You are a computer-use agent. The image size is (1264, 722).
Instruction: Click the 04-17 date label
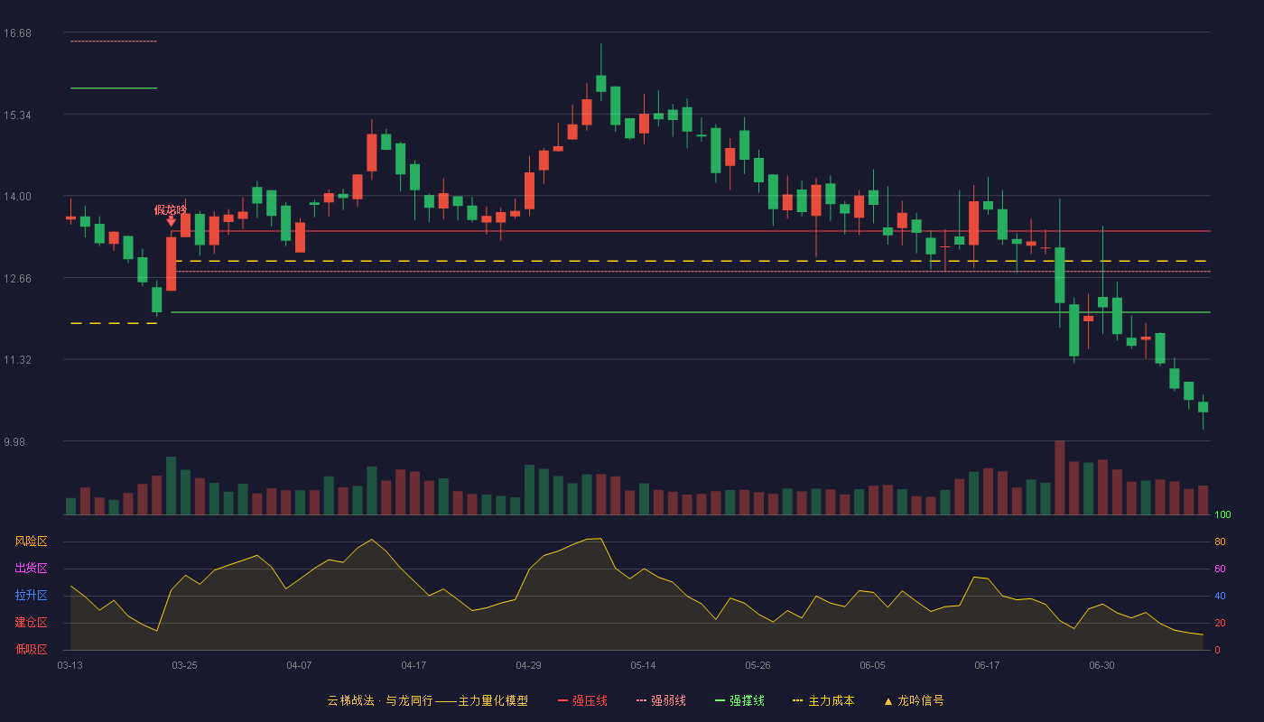(414, 665)
